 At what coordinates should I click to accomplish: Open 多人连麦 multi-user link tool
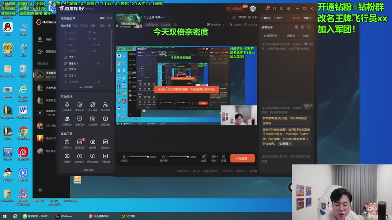pyautogui.click(x=93, y=105)
